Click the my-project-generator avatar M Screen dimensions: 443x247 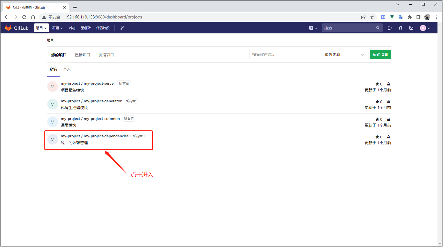tap(53, 104)
